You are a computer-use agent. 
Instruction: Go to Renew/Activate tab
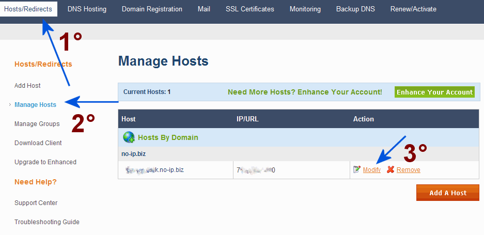413,9
